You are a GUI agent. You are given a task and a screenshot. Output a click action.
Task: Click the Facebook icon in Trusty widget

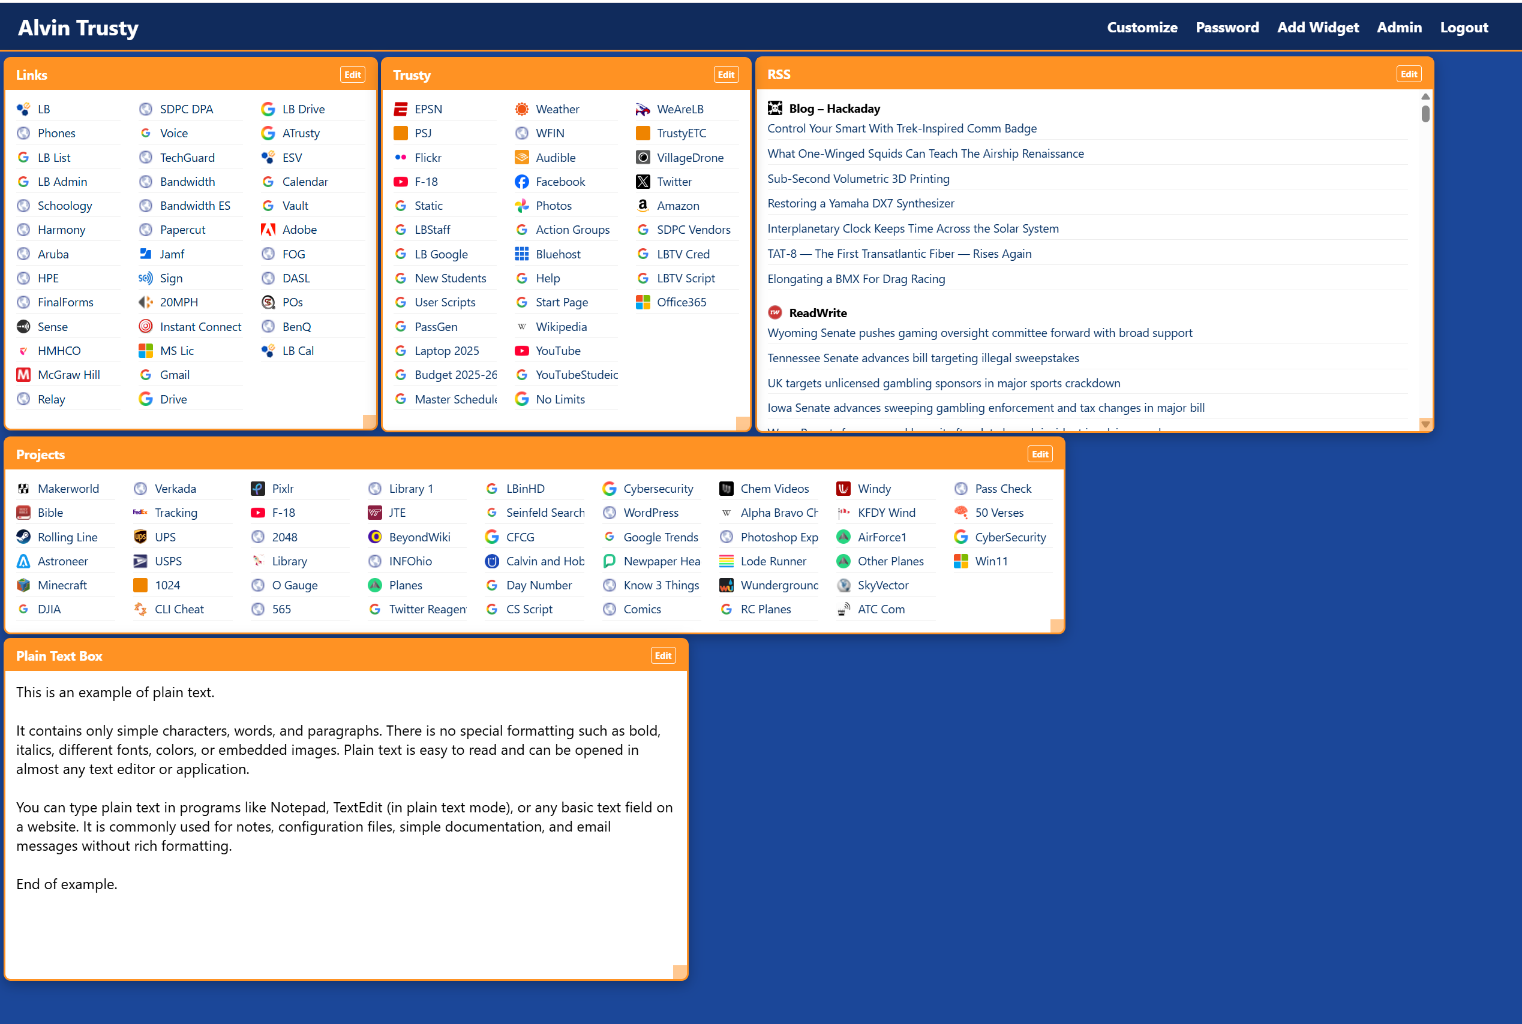(521, 182)
